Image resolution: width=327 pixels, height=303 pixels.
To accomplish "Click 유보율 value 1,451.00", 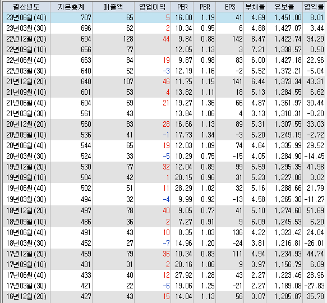I will 288,17.
